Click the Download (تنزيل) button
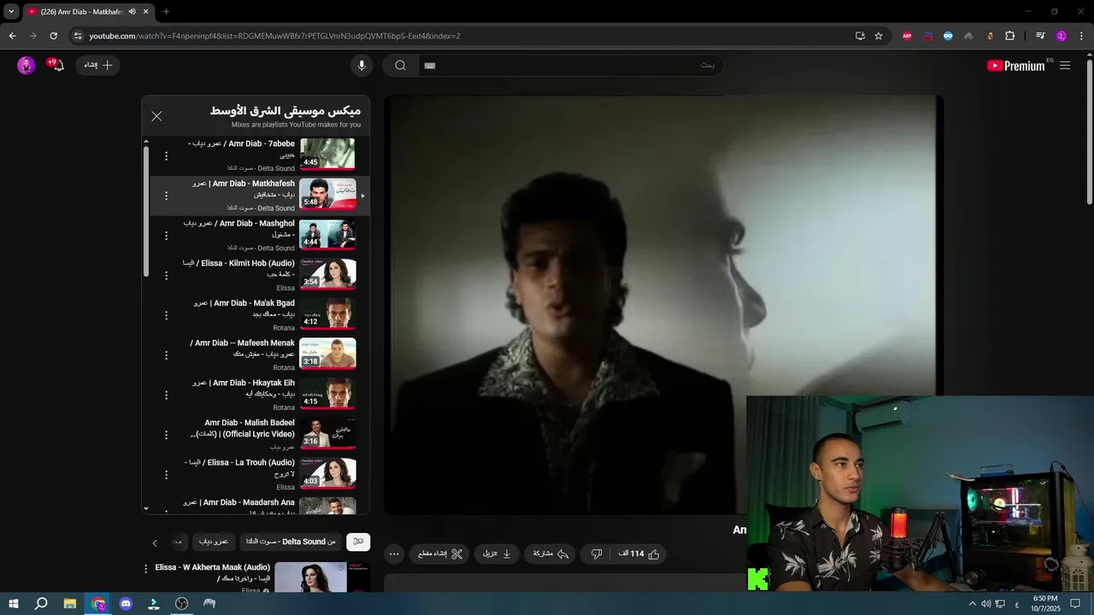Image resolution: width=1094 pixels, height=615 pixels. tap(497, 554)
